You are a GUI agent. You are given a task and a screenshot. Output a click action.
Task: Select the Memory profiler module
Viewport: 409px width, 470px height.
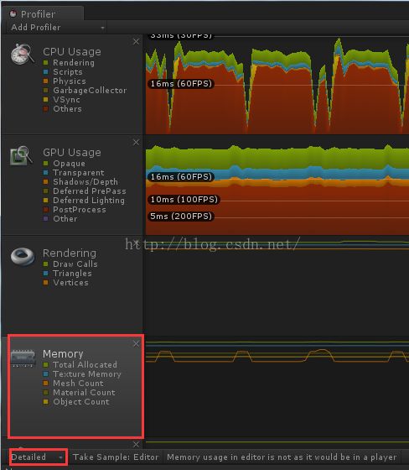(76, 386)
